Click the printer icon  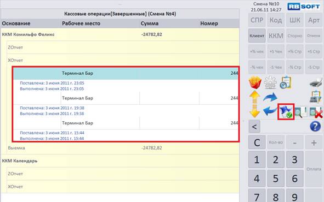tap(316, 82)
